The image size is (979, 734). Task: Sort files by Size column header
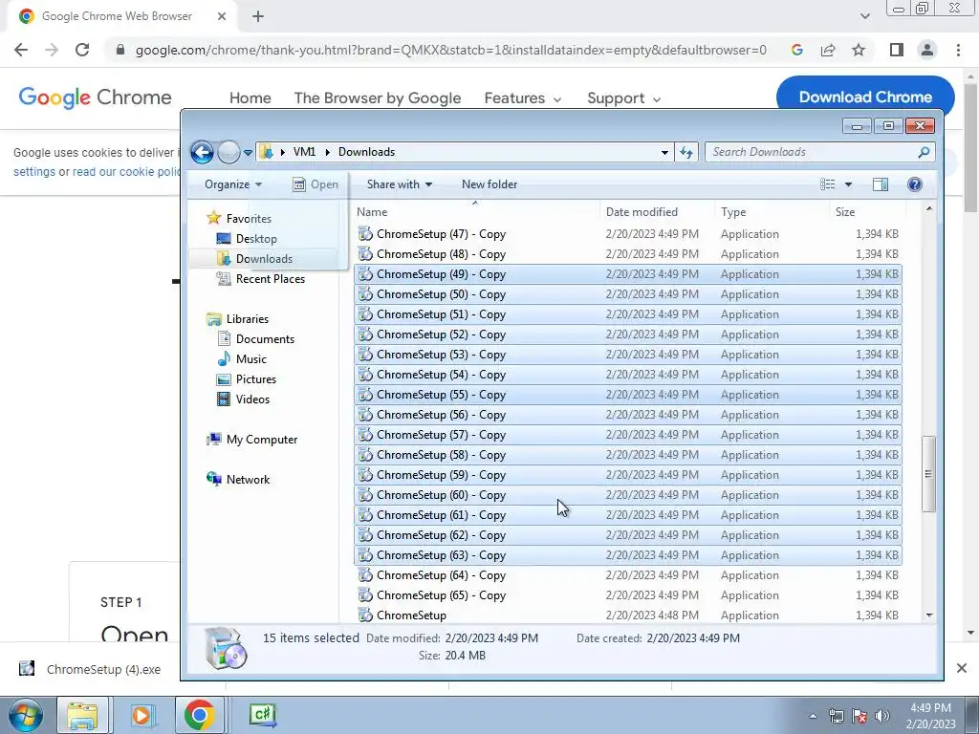867,211
